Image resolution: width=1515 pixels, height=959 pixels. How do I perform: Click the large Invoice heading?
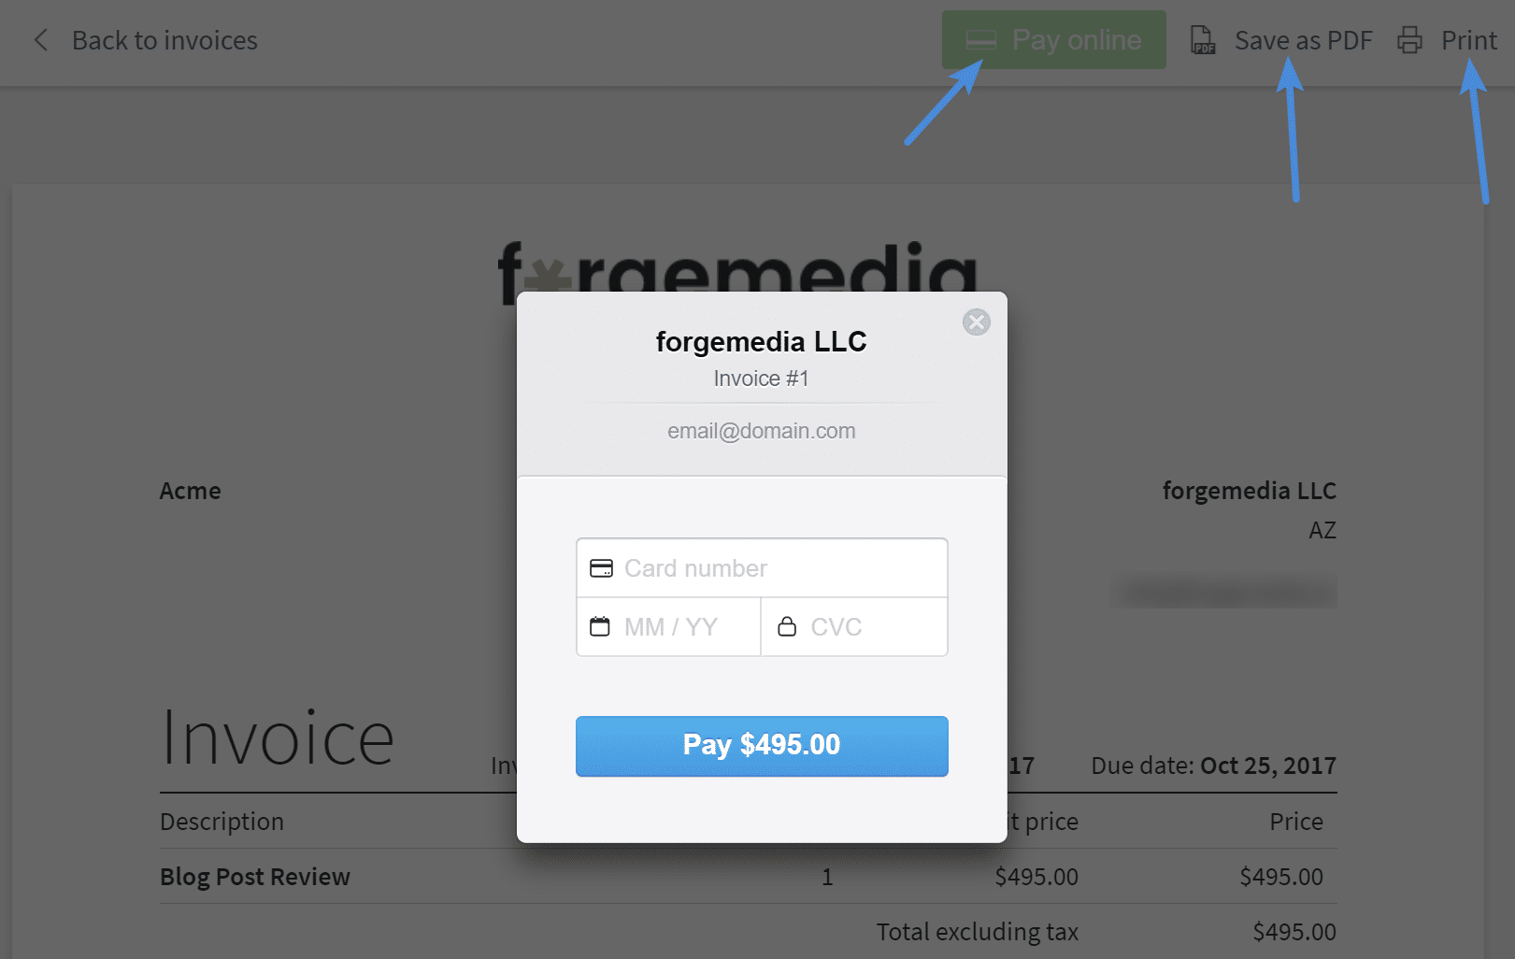[278, 737]
